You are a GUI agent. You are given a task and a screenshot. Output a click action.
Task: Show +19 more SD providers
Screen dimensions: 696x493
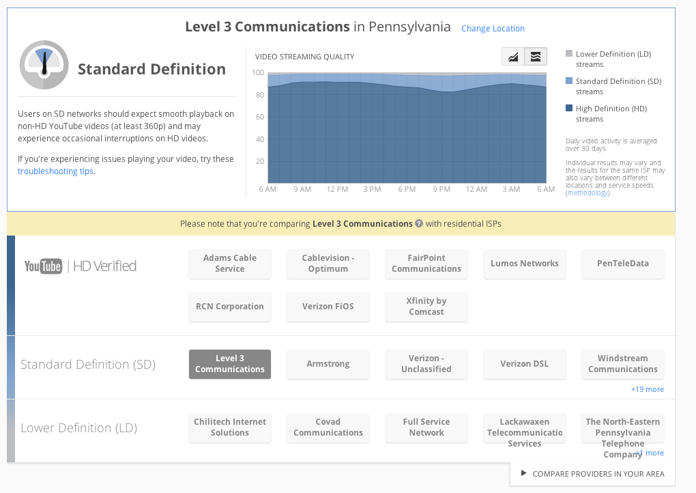pyautogui.click(x=647, y=389)
